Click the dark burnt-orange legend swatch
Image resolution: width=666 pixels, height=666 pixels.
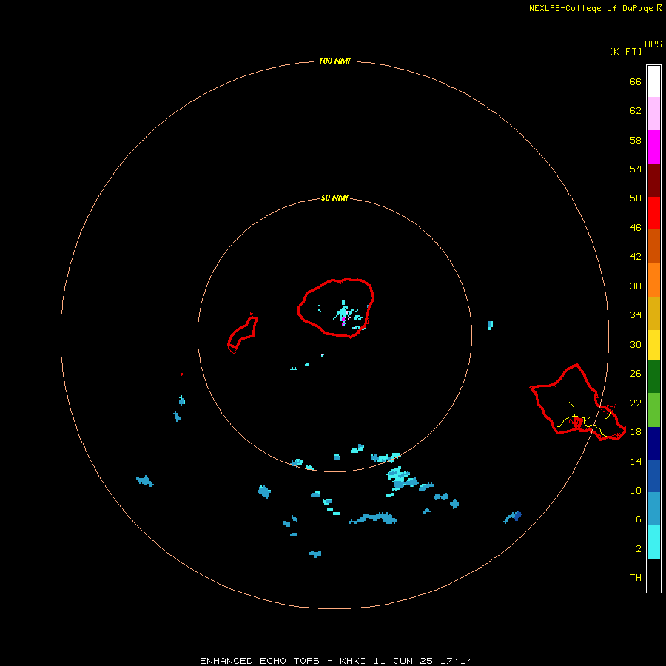tap(653, 246)
